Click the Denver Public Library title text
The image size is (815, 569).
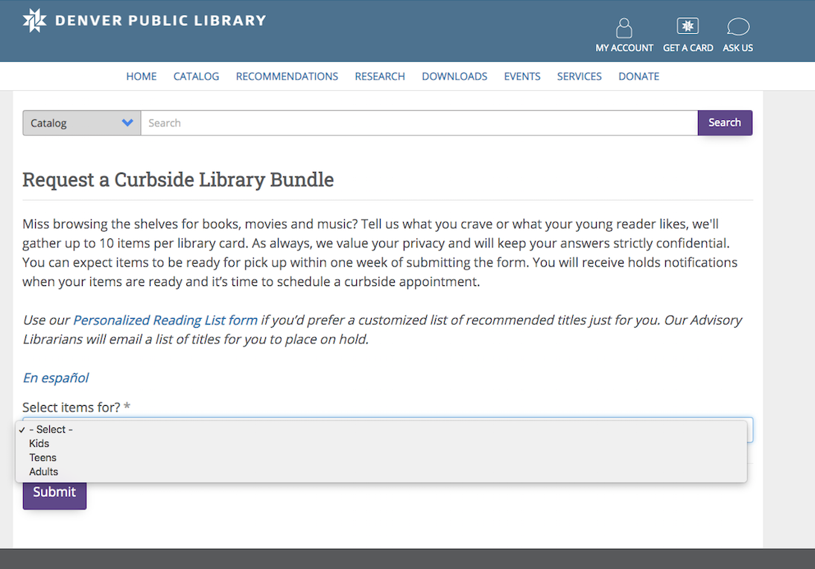click(161, 21)
